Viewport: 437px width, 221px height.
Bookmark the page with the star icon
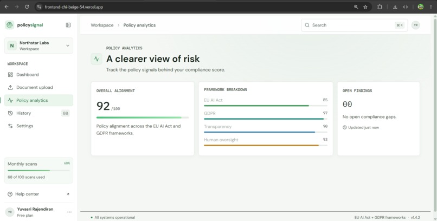coord(365,7)
